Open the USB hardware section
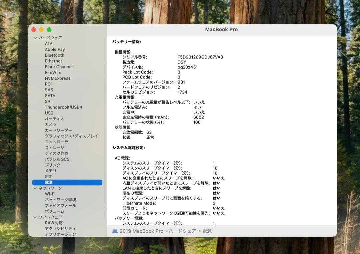Viewport: 360px width, 254px height. click(49, 113)
